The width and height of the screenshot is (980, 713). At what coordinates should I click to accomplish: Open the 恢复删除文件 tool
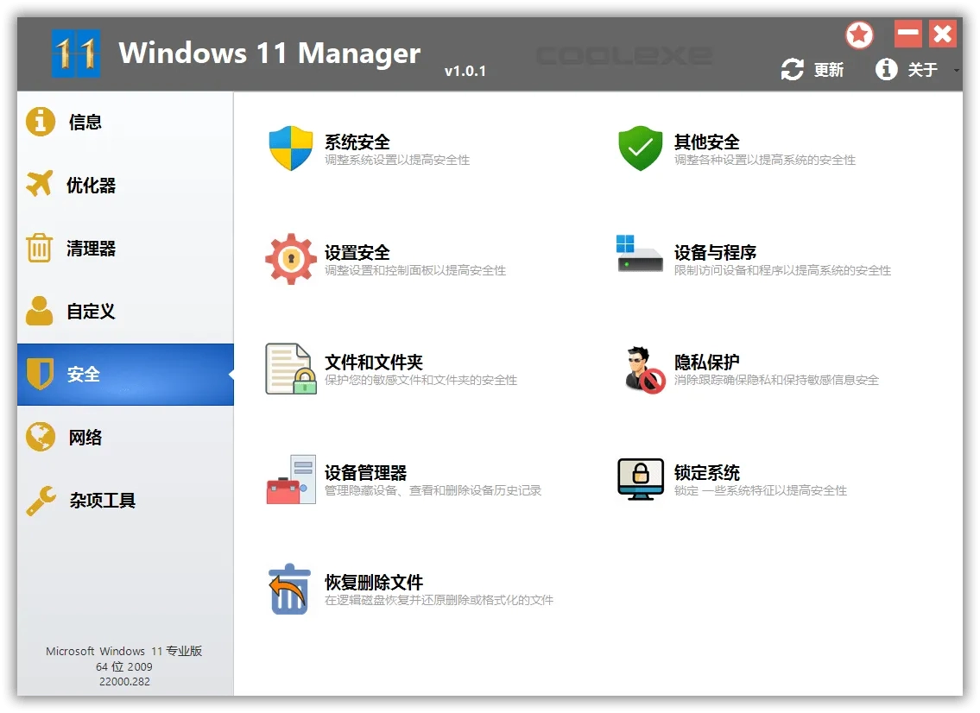(x=374, y=583)
